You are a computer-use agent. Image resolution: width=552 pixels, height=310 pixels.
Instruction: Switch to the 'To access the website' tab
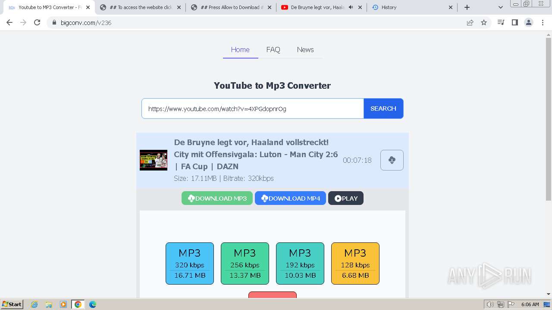(140, 7)
